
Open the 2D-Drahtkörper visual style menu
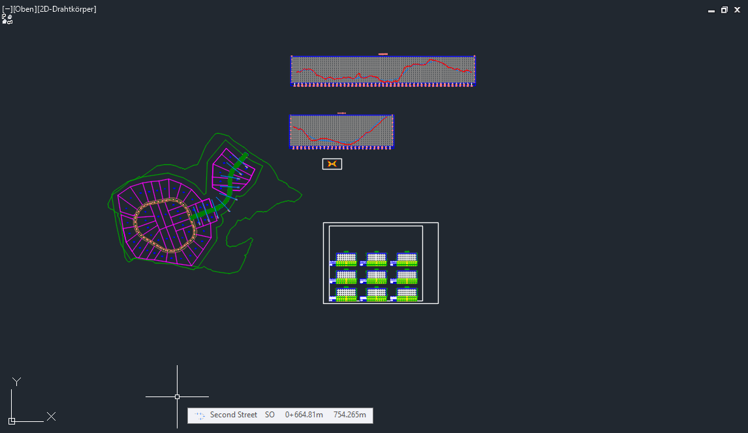[68, 8]
